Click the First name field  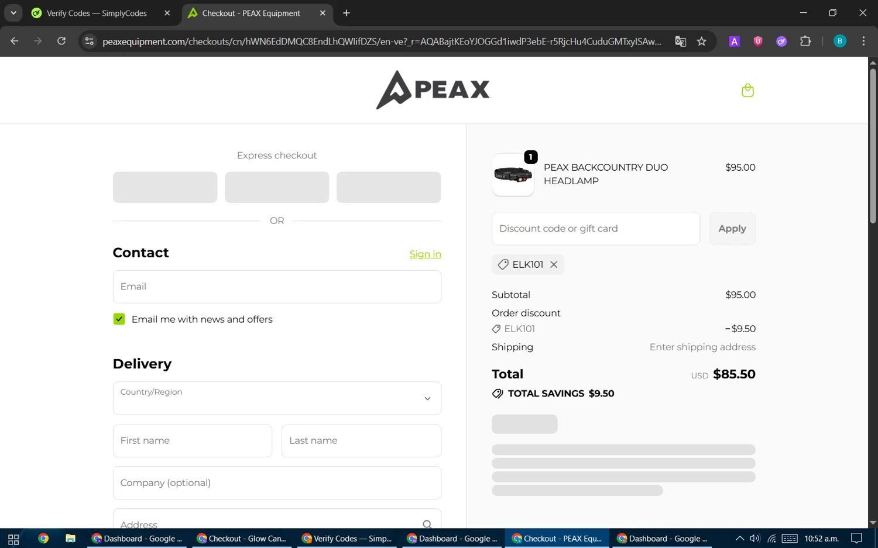tap(193, 440)
